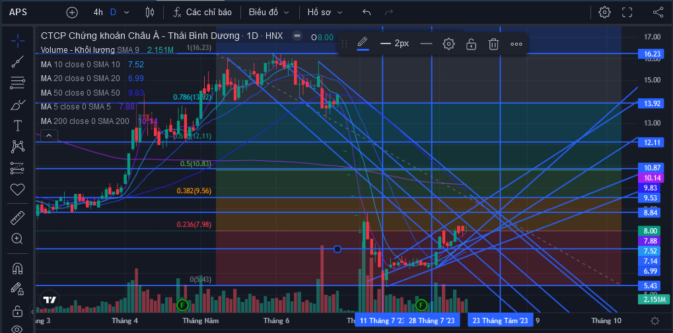Click the 28 Tháng 7 '23 date label
Image resolution: width=673 pixels, height=333 pixels.
431,320
